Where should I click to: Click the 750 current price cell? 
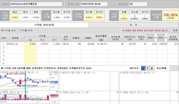pos(76,44)
